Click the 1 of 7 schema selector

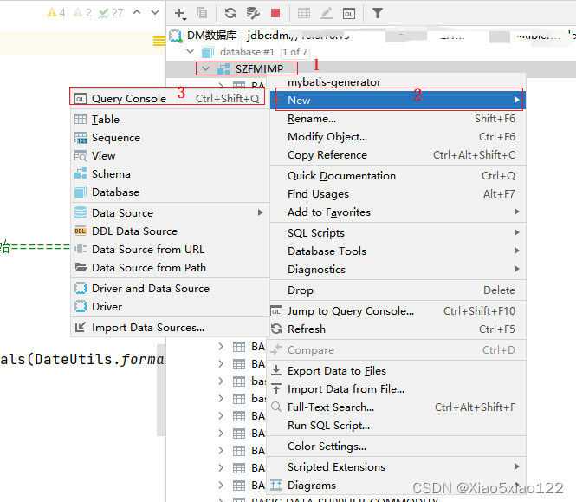(x=295, y=52)
